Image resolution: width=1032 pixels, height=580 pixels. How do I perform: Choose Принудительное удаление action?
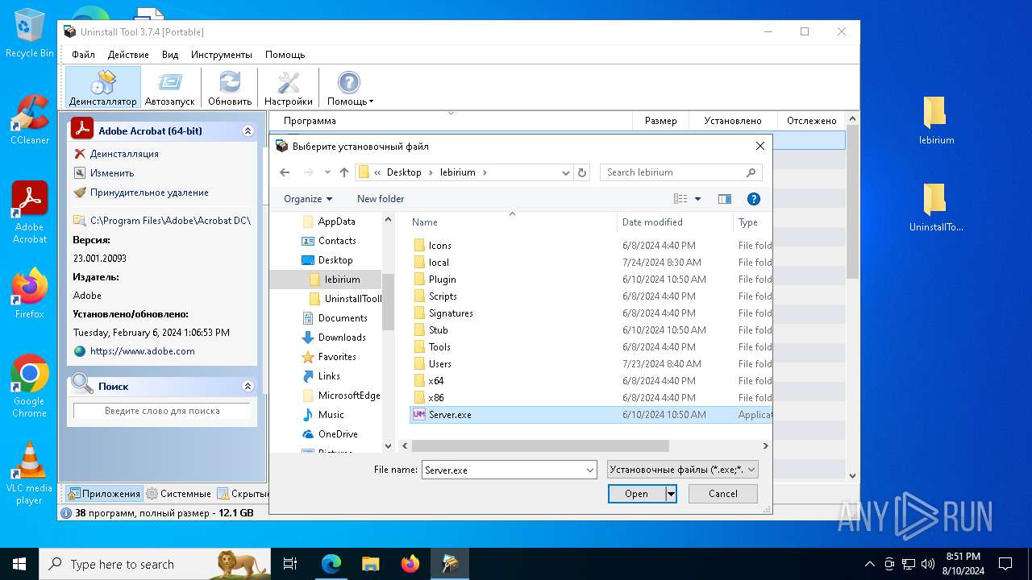click(149, 193)
